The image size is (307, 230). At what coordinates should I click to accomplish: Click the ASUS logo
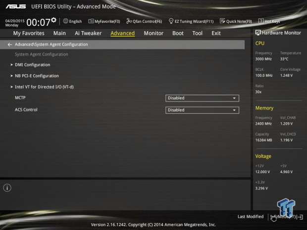[x=16, y=6]
